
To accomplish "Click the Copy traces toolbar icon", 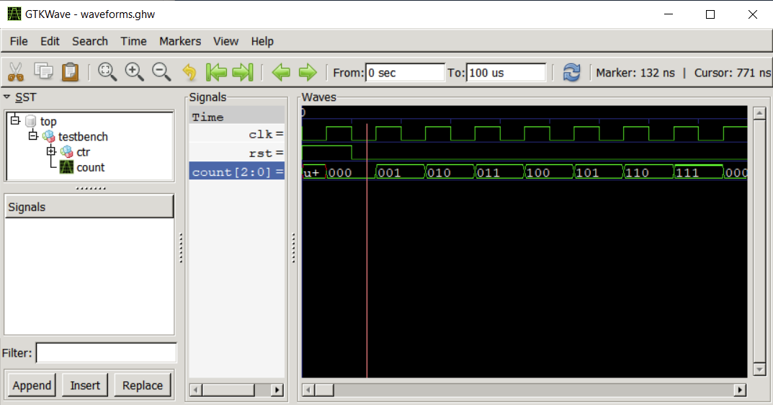I will [x=43, y=71].
